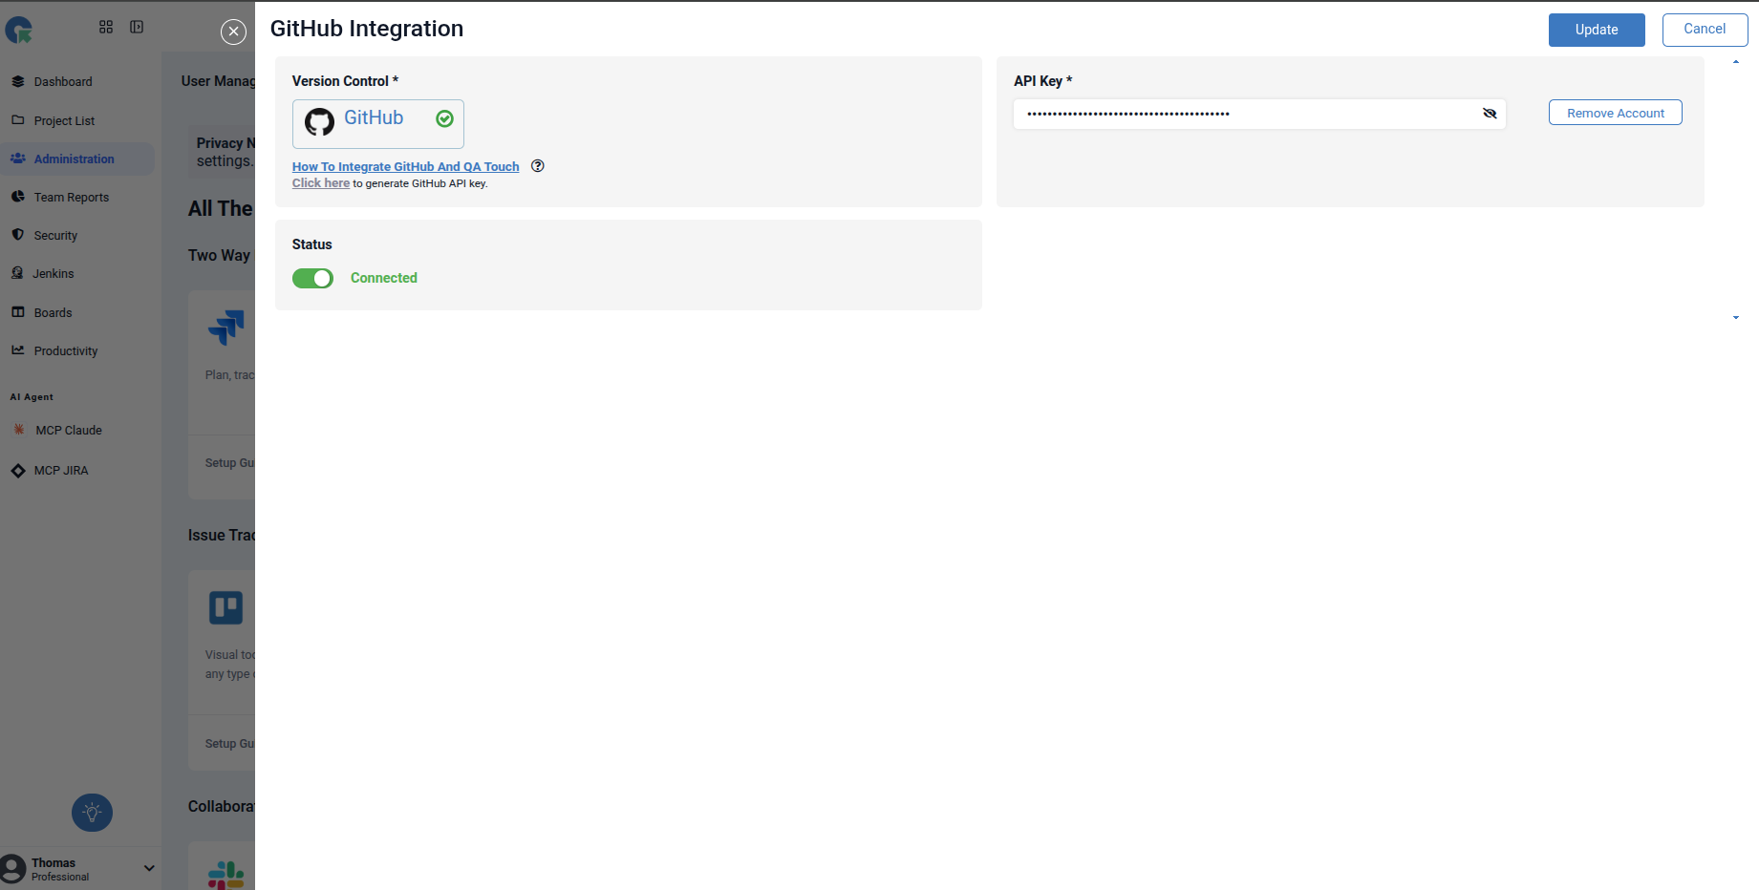Click the lightbulb tips button

click(93, 813)
